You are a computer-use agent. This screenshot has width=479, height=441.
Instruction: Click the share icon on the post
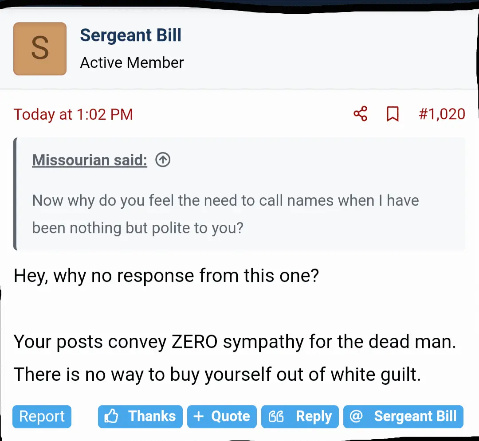(x=360, y=114)
